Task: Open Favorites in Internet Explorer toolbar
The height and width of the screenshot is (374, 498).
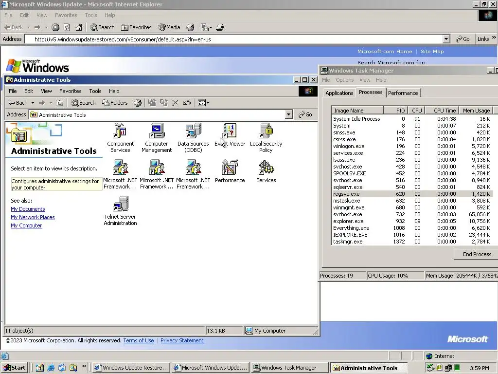Action: coord(136,27)
